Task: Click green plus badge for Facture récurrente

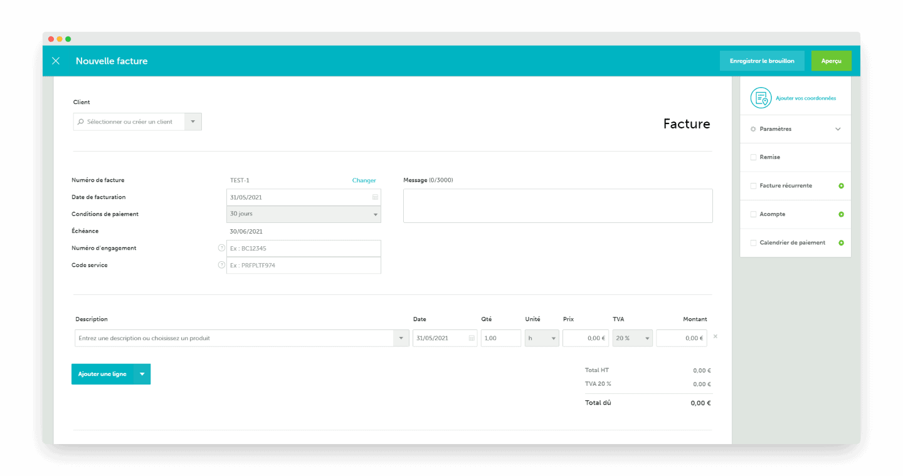Action: pos(841,186)
